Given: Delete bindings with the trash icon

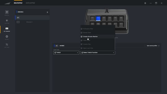Looking at the screenshot, I should click(x=47, y=12).
